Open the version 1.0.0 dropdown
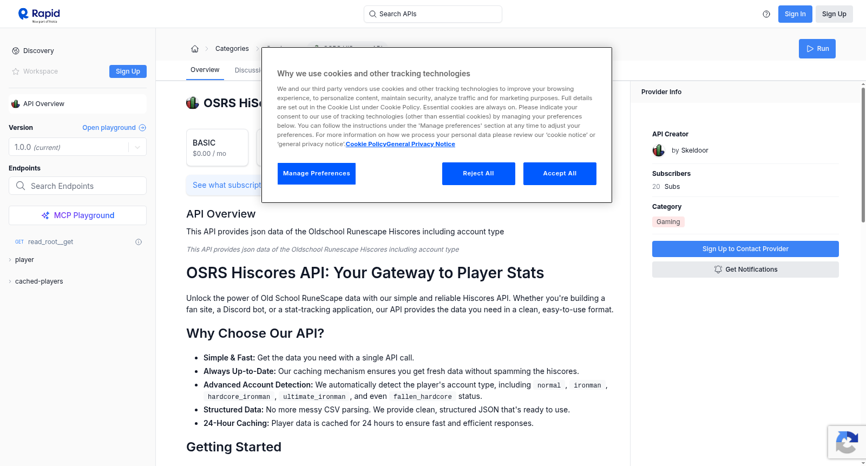The height and width of the screenshot is (466, 866). 77,147
